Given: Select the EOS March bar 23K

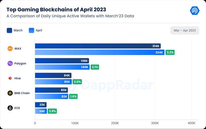Looking at the screenshot, I should [41, 105].
